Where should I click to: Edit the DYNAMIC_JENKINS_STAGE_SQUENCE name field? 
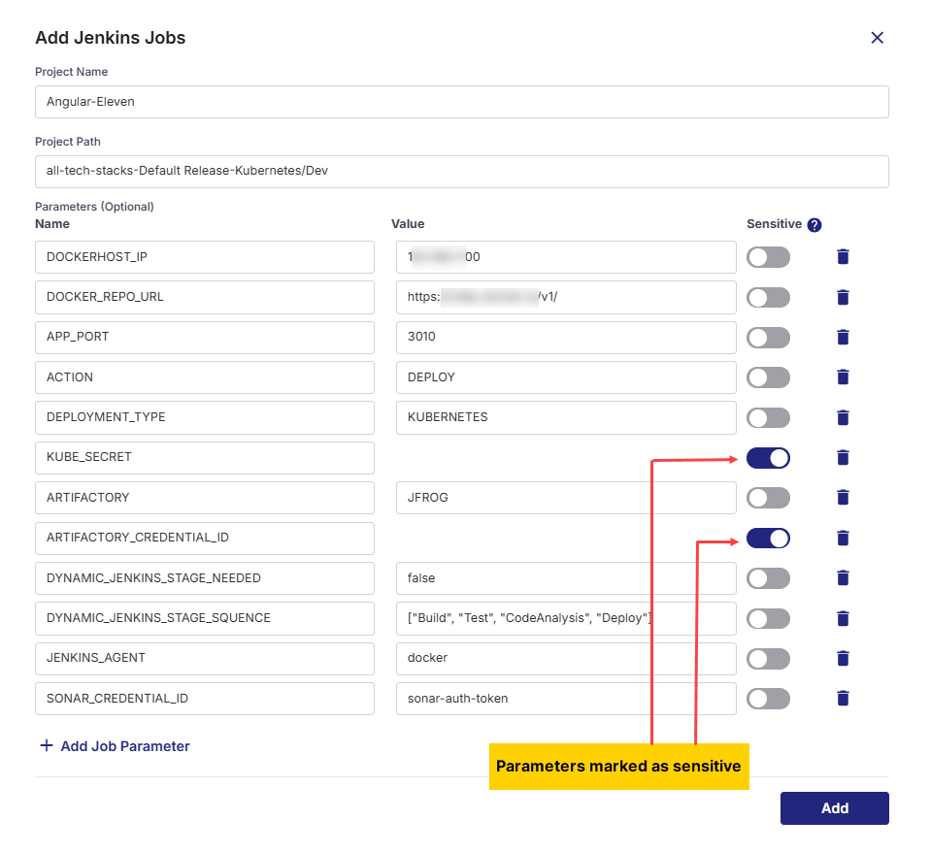(x=205, y=619)
